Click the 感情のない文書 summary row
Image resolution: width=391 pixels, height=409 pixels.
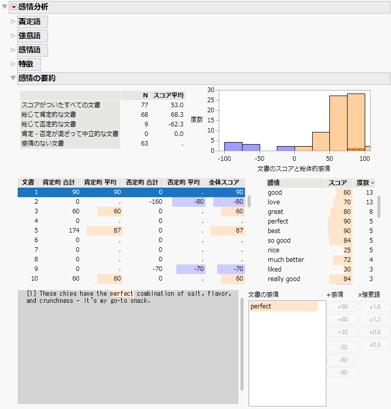coord(103,144)
